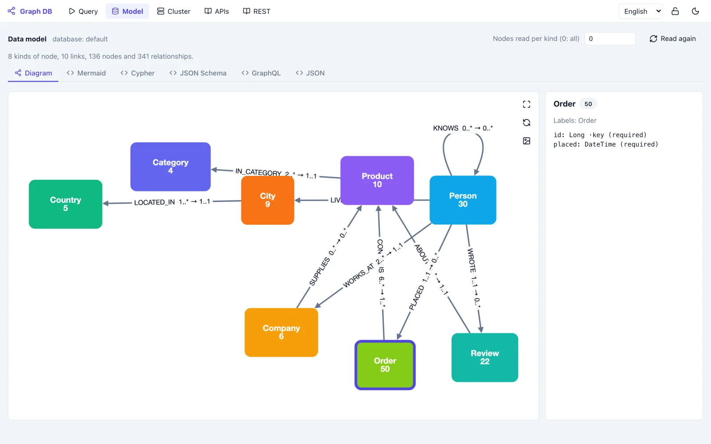Click the Order count badge 50

pyautogui.click(x=588, y=104)
